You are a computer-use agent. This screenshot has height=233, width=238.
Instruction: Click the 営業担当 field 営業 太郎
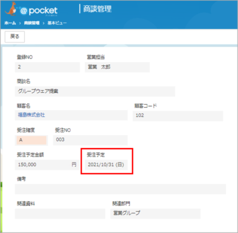coord(117,67)
